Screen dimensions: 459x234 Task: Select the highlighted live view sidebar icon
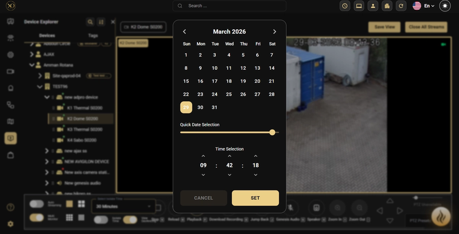10,138
